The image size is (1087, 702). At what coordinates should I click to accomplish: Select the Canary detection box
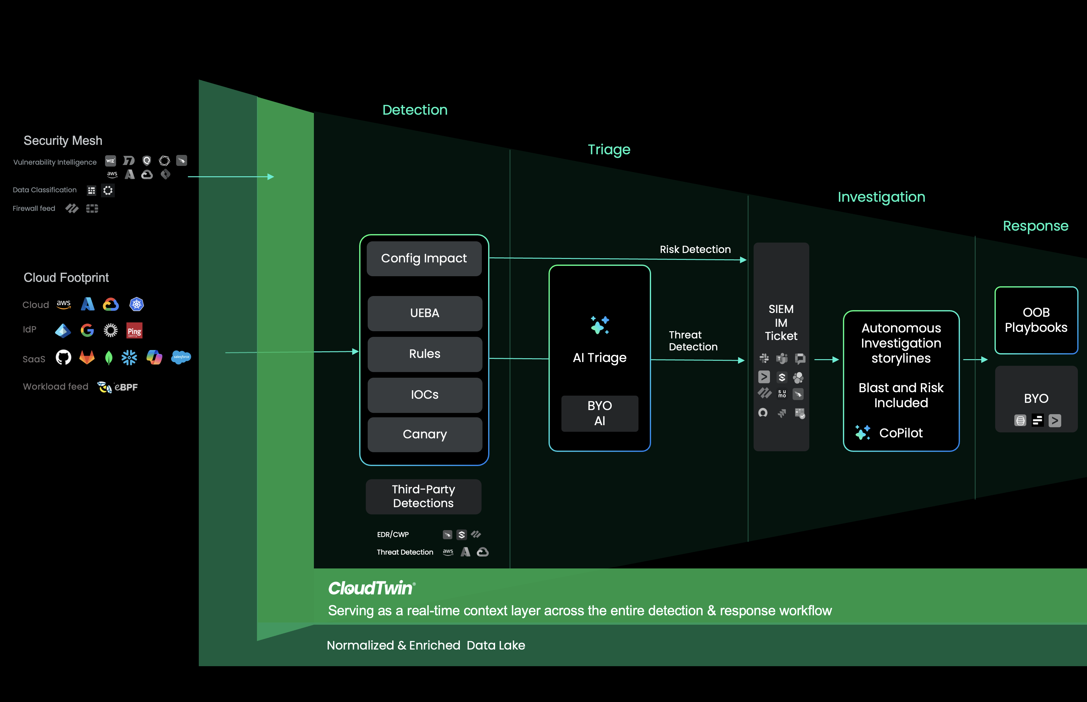coord(424,434)
